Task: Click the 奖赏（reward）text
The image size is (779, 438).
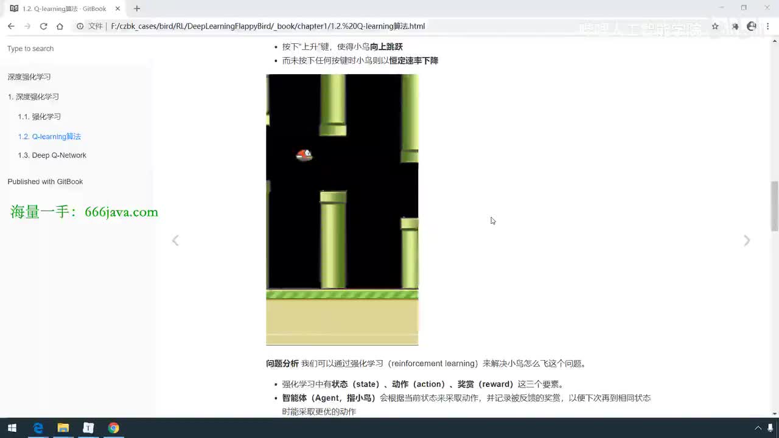Action: (x=487, y=384)
